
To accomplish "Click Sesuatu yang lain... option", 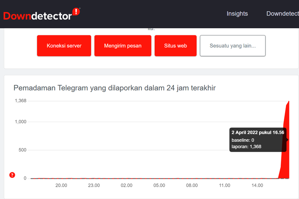I will click(x=232, y=46).
